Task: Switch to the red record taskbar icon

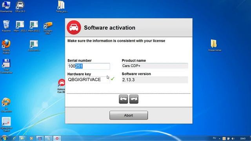Action: tap(57, 138)
